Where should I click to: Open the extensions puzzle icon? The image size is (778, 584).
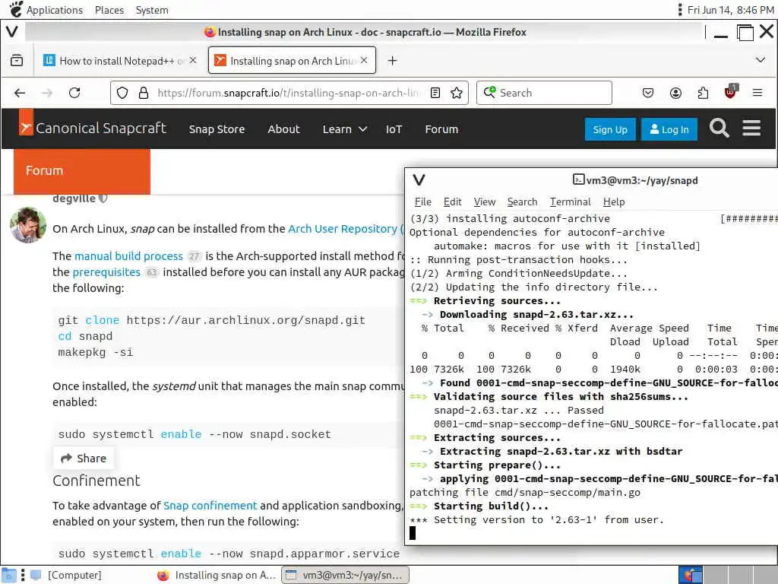coord(703,93)
